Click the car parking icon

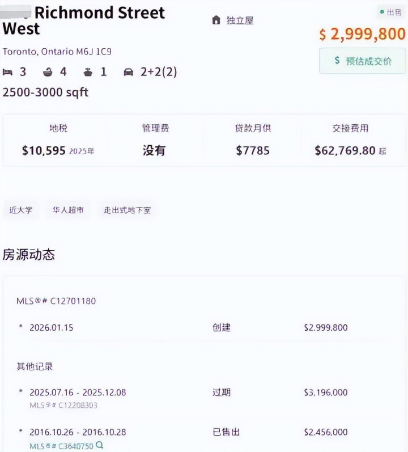128,72
